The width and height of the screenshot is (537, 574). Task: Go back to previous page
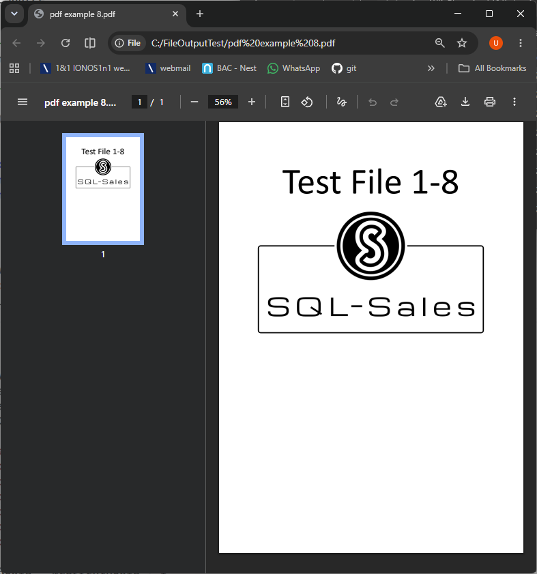tap(16, 43)
